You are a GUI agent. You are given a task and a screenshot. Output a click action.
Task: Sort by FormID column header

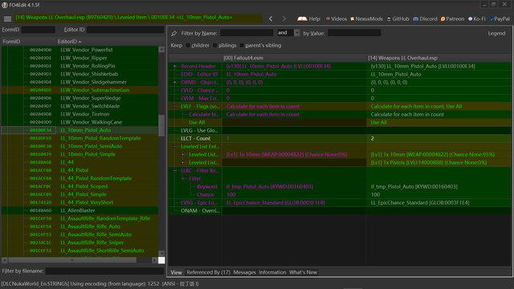tap(29, 42)
